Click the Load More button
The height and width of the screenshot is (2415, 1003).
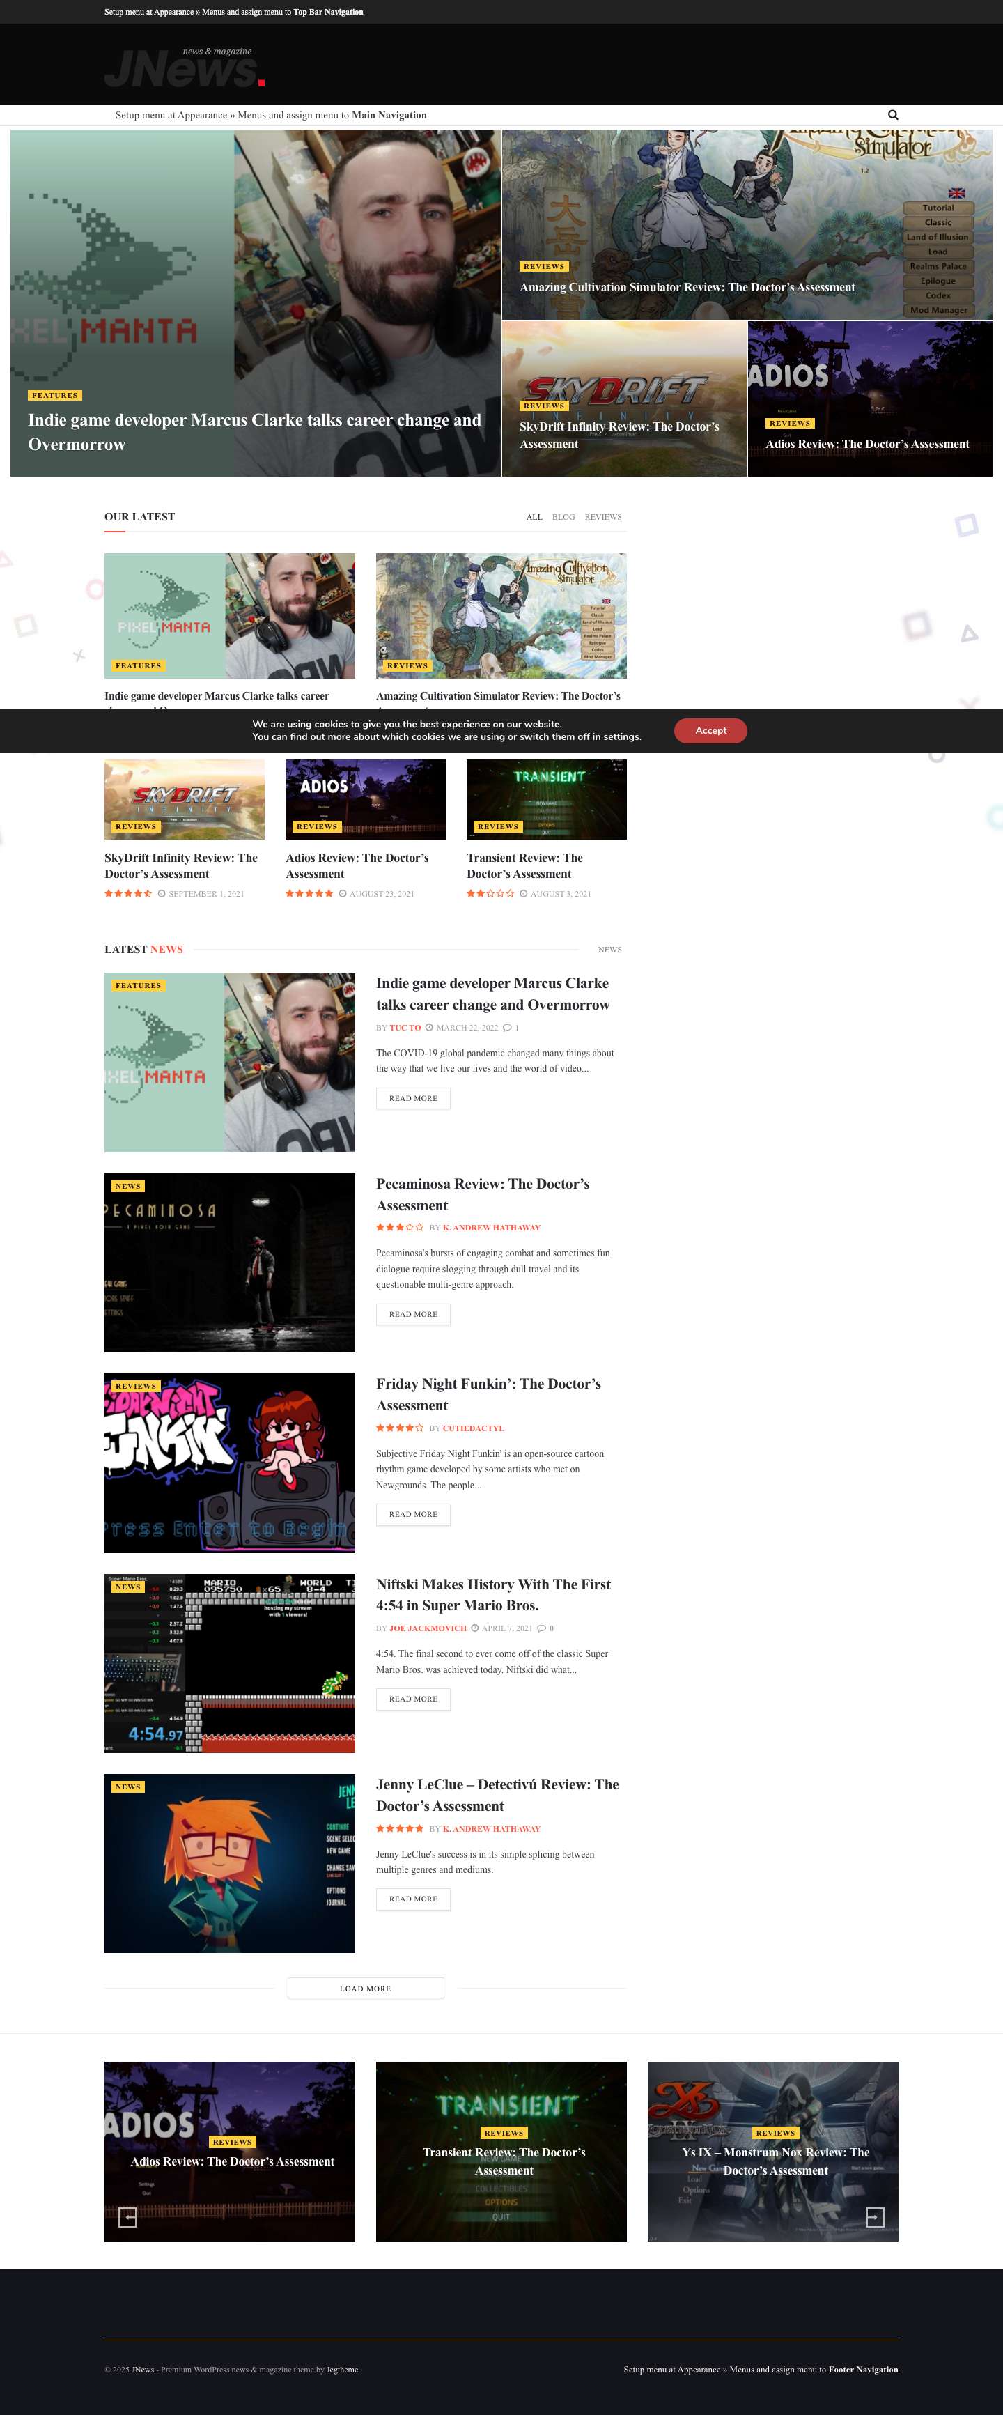tap(366, 1989)
